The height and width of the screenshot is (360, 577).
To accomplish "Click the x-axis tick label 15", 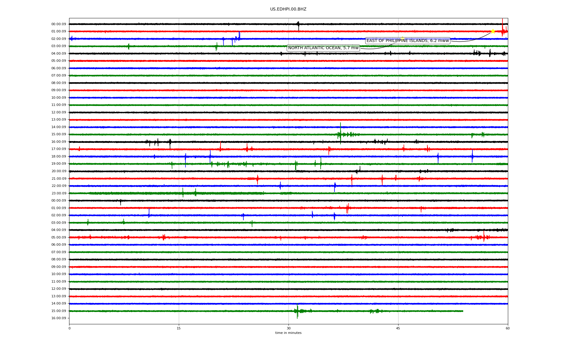I will (x=179, y=328).
